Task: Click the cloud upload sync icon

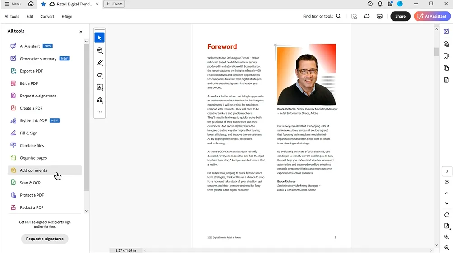Action: click(367, 16)
